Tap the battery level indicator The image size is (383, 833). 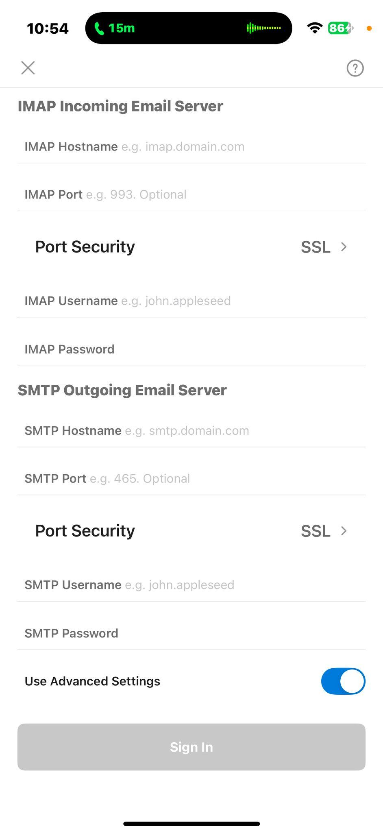click(x=341, y=28)
